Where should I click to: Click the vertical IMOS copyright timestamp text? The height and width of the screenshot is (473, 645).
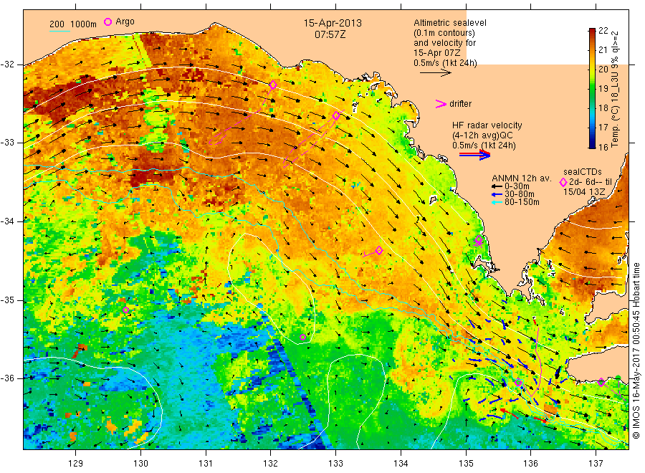point(636,350)
